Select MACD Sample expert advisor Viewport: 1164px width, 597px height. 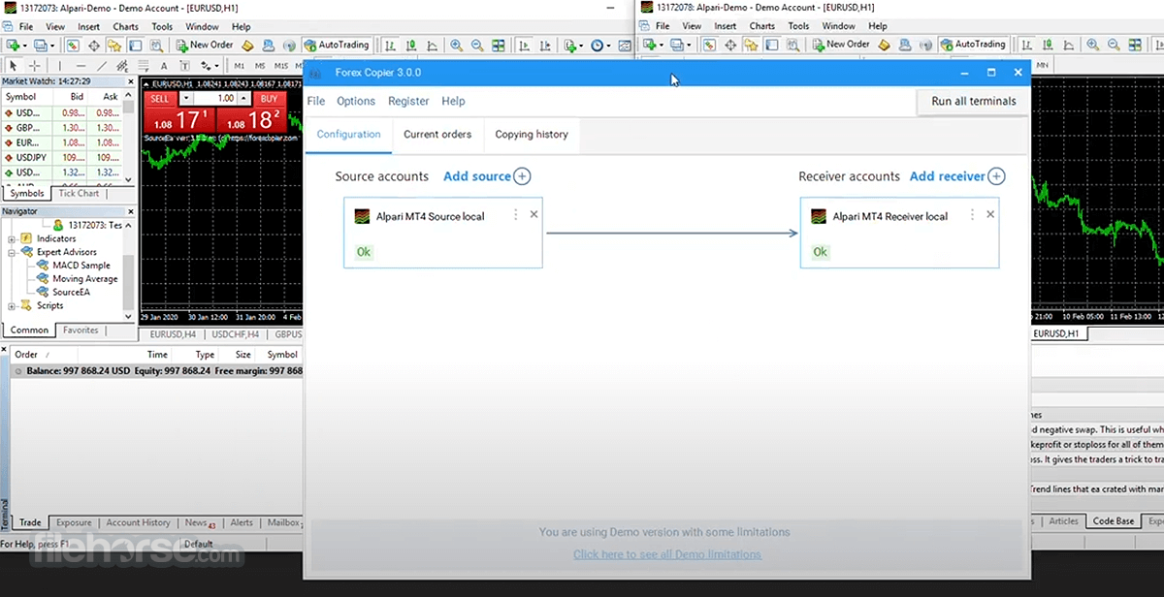pyautogui.click(x=81, y=265)
